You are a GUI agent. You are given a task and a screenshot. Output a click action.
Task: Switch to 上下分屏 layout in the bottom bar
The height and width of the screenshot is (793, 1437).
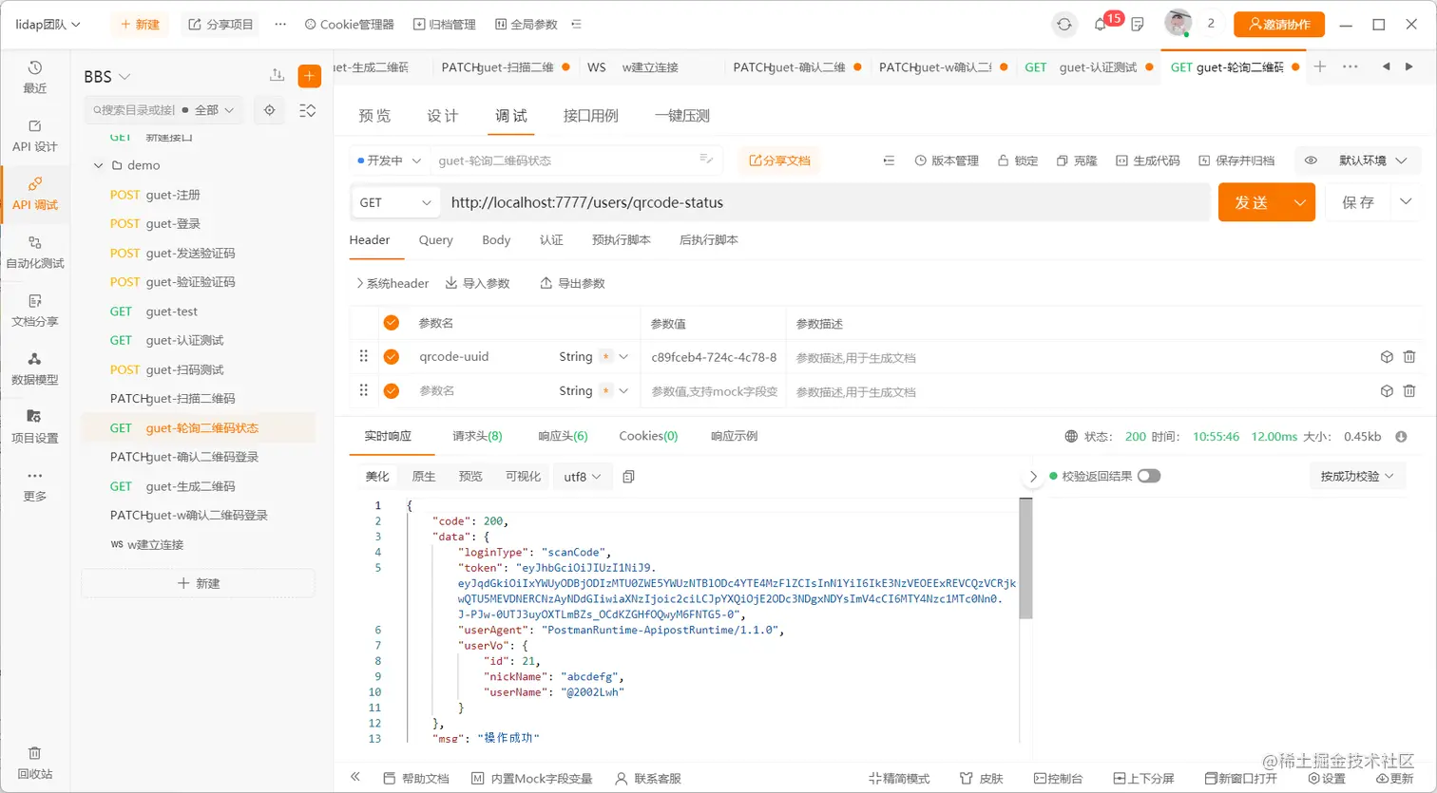click(x=1143, y=779)
